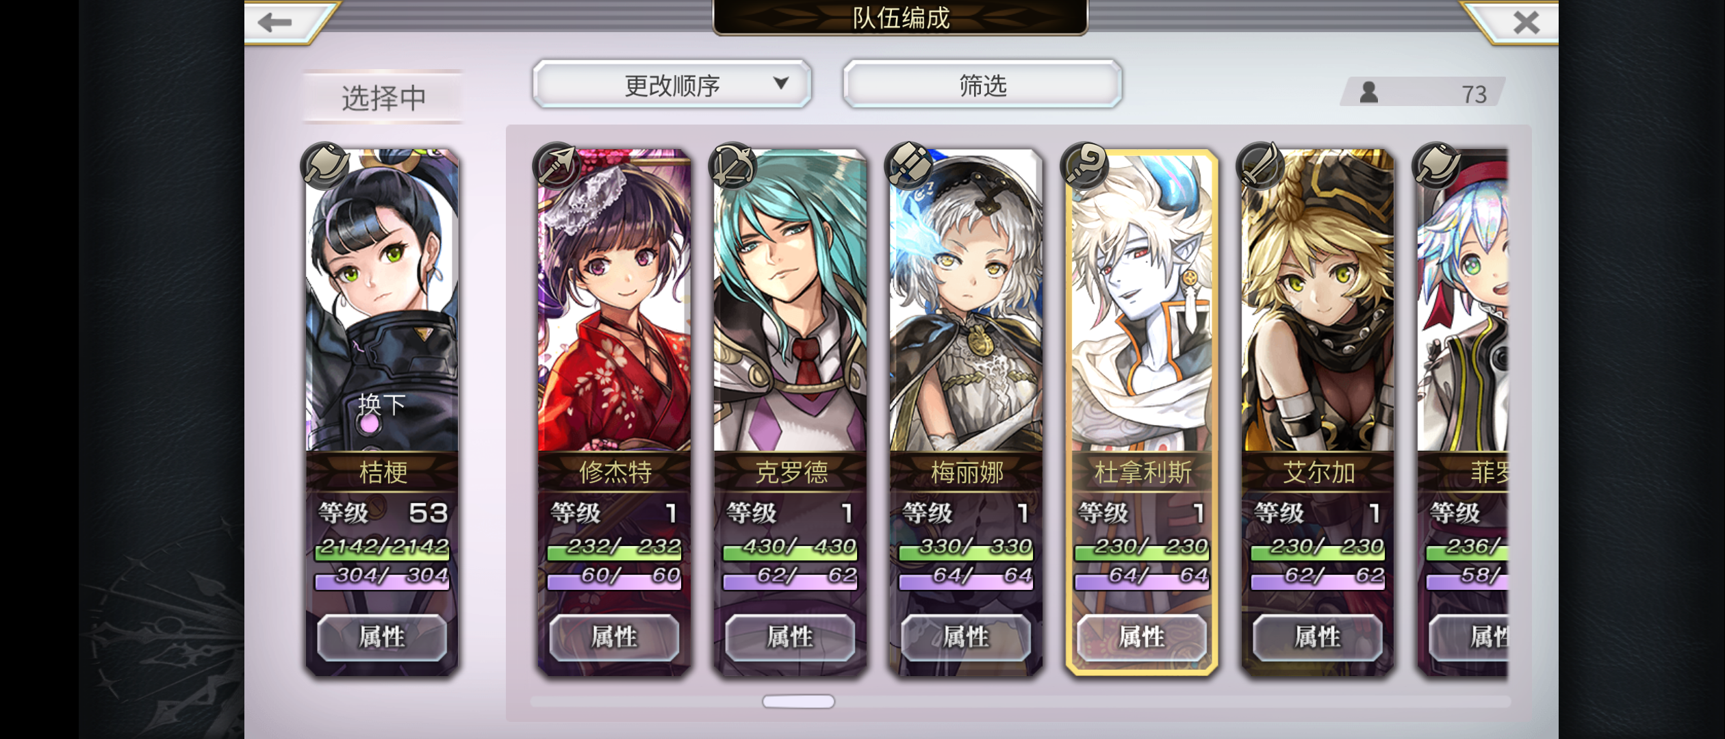Open the 更改顺序 sort dropdown
The height and width of the screenshot is (739, 1725).
click(x=672, y=84)
